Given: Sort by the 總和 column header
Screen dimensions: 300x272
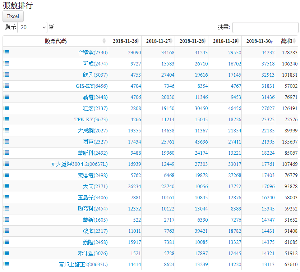Looking at the screenshot, I should pos(287,41).
